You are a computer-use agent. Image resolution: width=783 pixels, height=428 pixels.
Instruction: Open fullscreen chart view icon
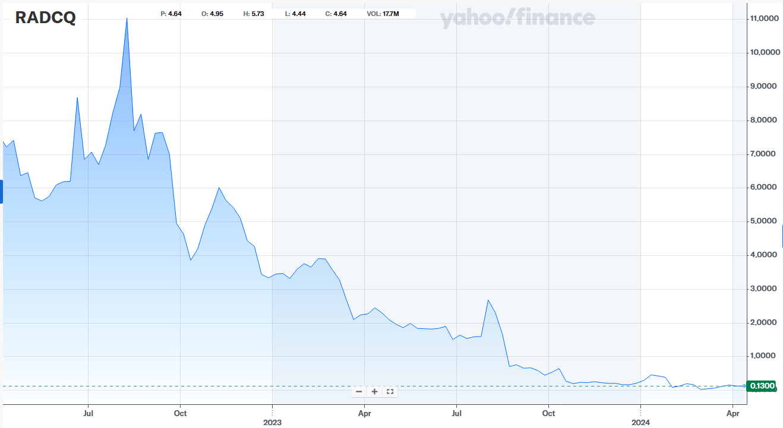pyautogui.click(x=390, y=392)
